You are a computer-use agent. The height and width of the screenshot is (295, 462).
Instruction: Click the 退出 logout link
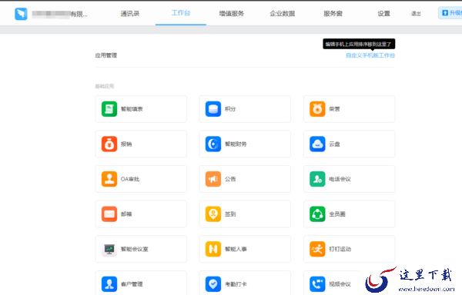pos(416,14)
